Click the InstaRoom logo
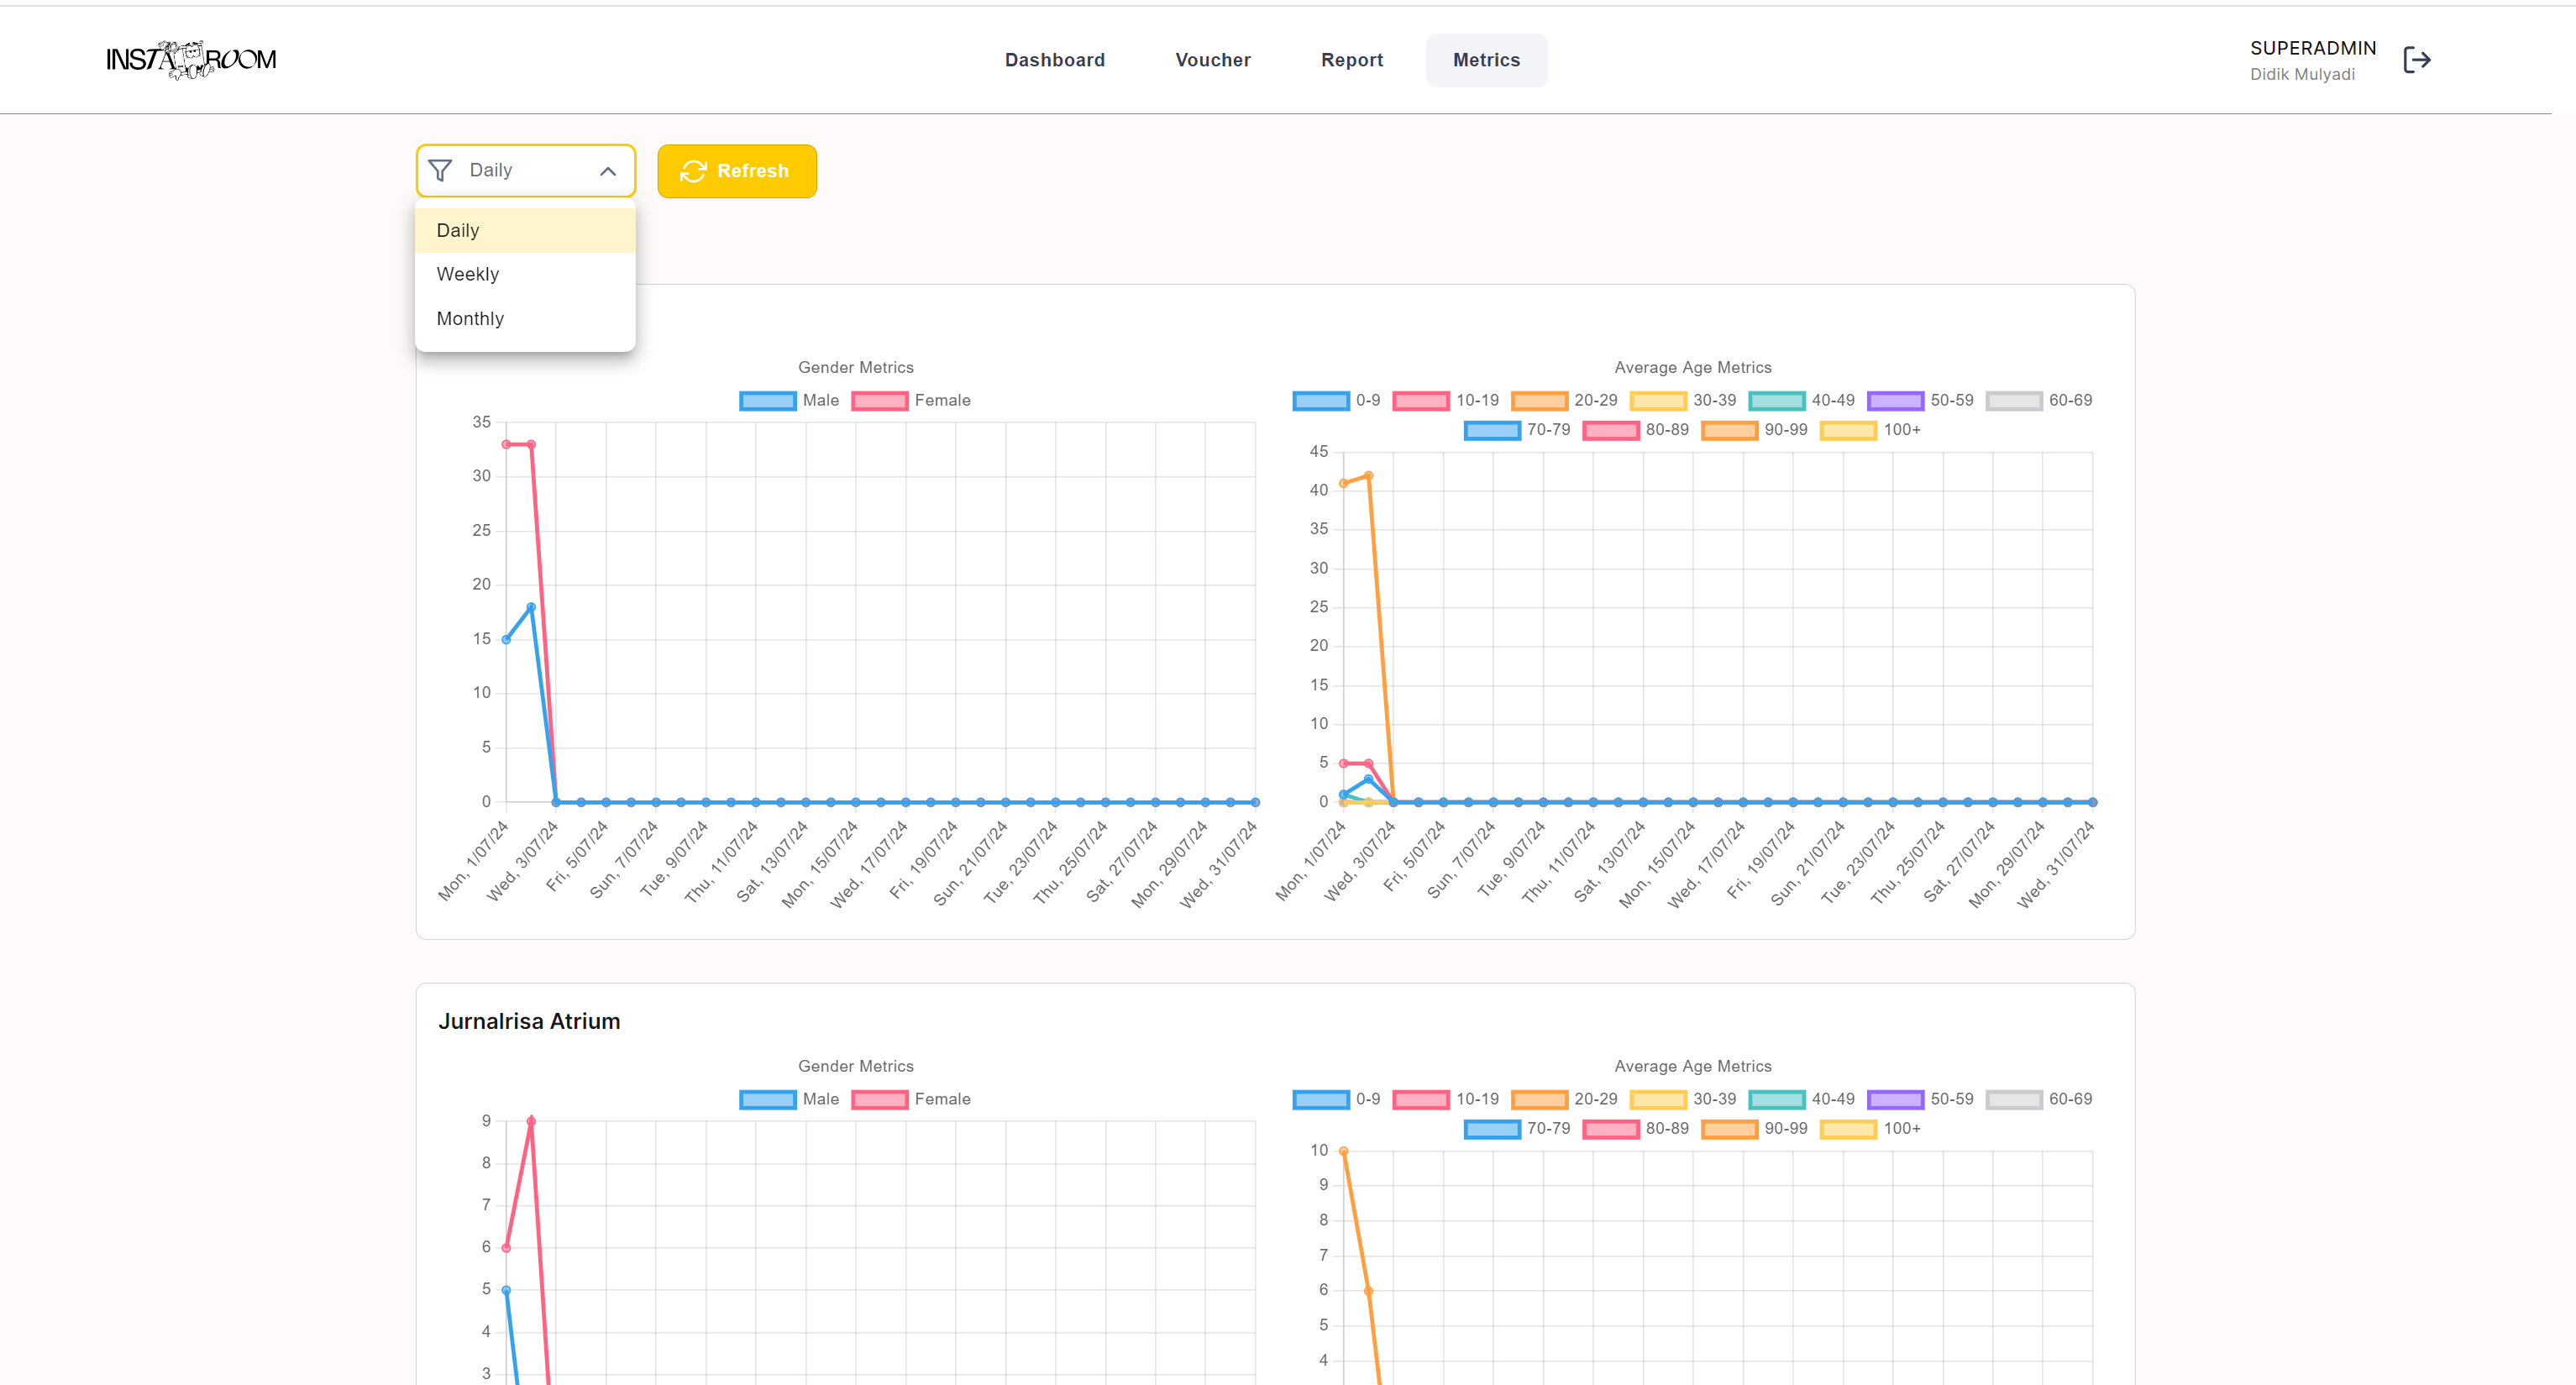The width and height of the screenshot is (2576, 1385). (191, 60)
